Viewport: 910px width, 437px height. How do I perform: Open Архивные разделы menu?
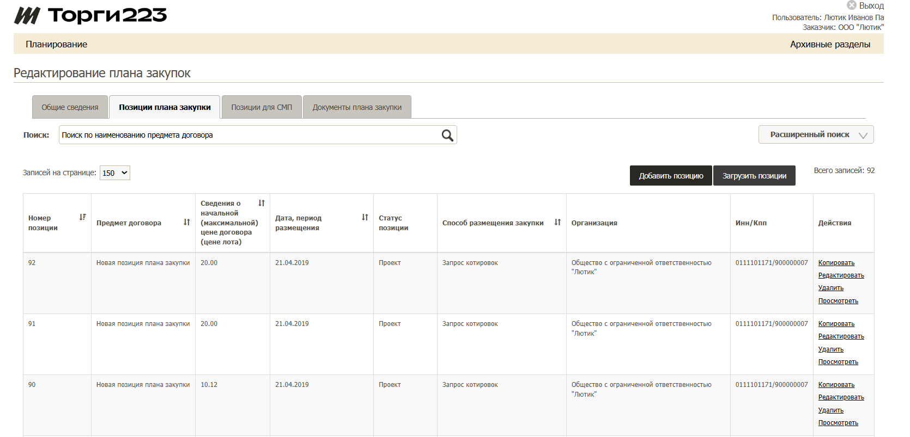pos(830,44)
